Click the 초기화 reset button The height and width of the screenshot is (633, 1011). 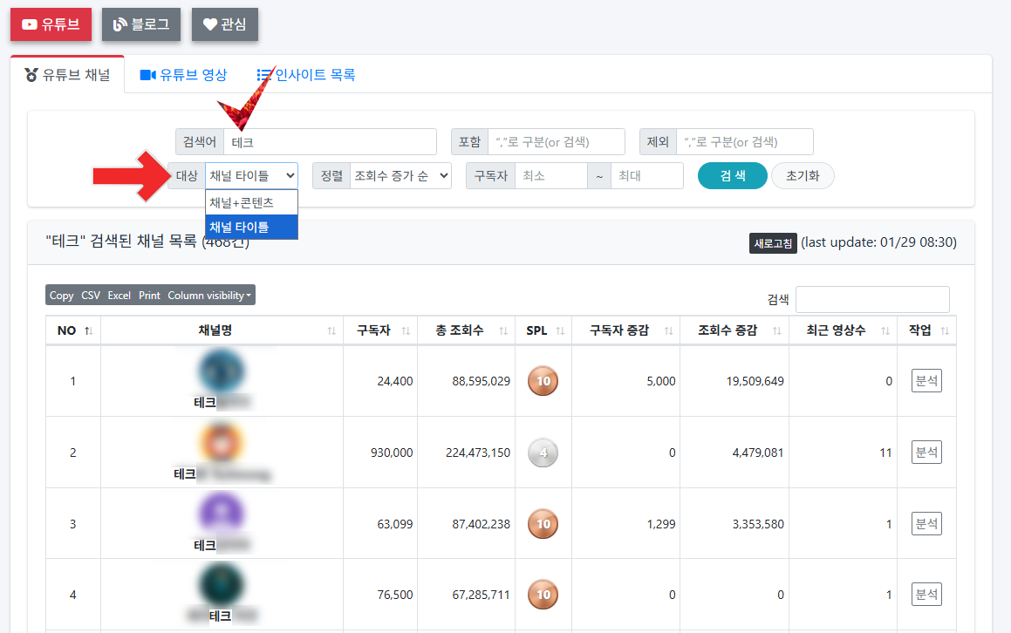pos(802,175)
